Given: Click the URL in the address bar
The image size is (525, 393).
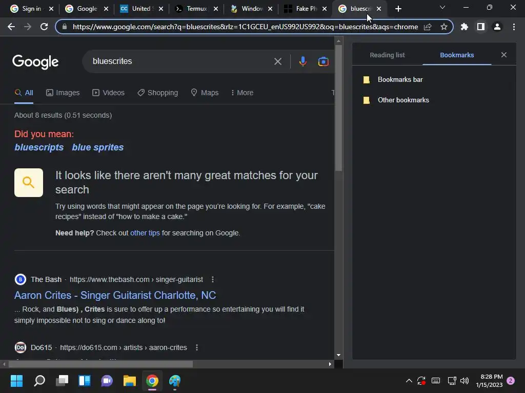Looking at the screenshot, I should pos(245,27).
